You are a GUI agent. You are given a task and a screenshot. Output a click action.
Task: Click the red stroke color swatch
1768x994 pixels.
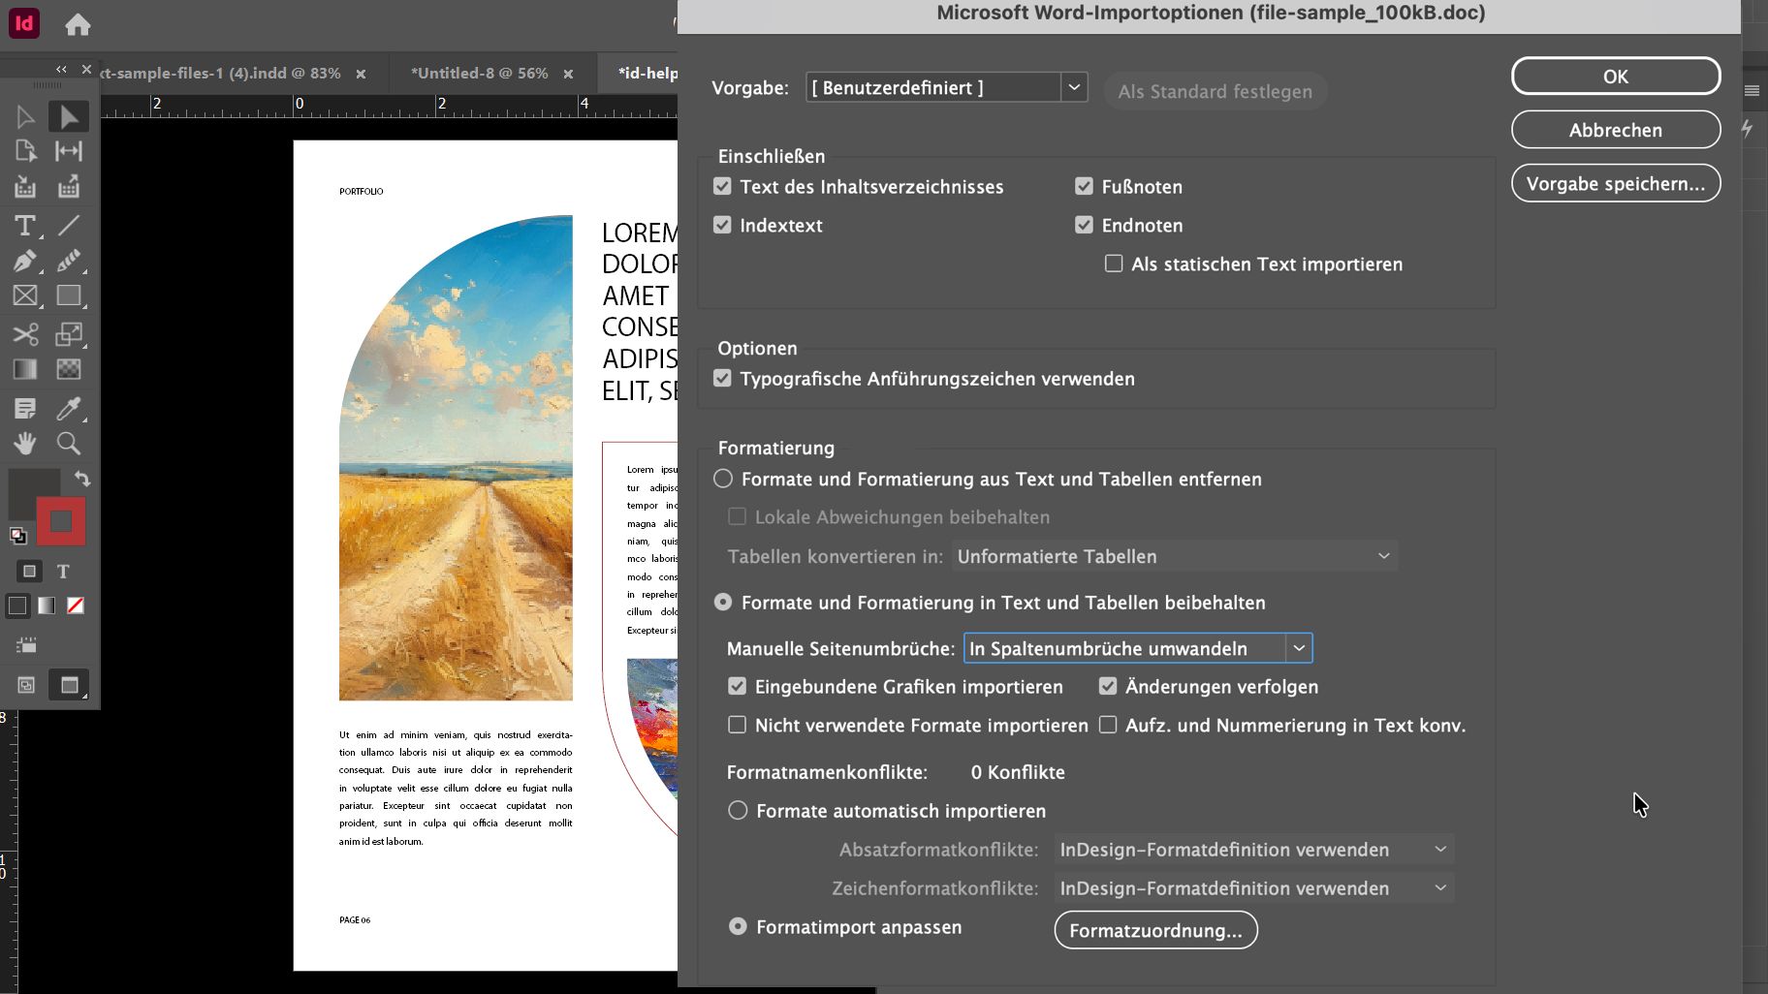click(x=61, y=522)
